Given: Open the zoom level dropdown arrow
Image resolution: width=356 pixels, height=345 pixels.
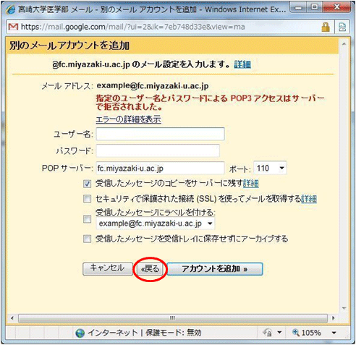Looking at the screenshot, I should [334, 333].
